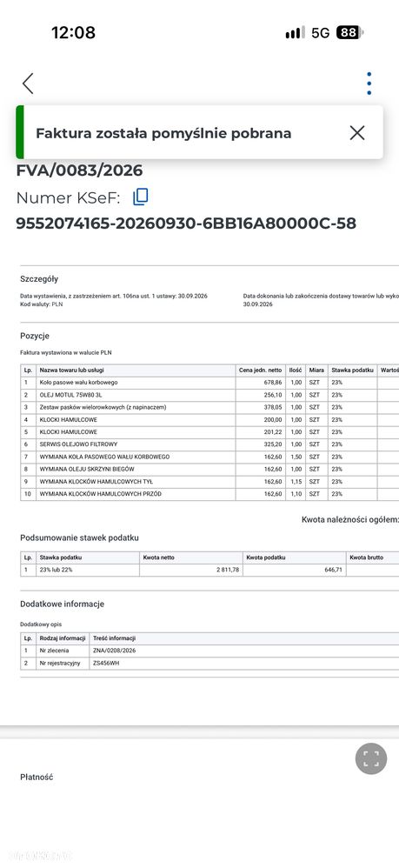Tap price value 378,05
399x868 pixels.
pyautogui.click(x=273, y=407)
